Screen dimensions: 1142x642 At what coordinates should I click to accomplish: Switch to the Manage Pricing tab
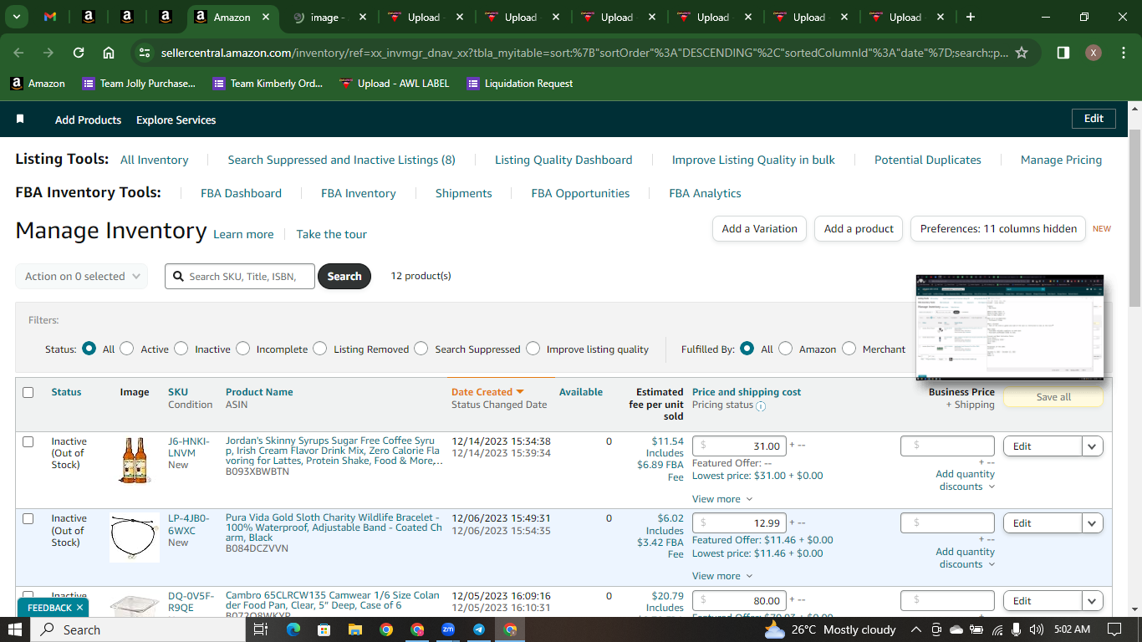[1061, 160]
